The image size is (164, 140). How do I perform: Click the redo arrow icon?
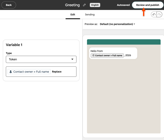pos(159,15)
